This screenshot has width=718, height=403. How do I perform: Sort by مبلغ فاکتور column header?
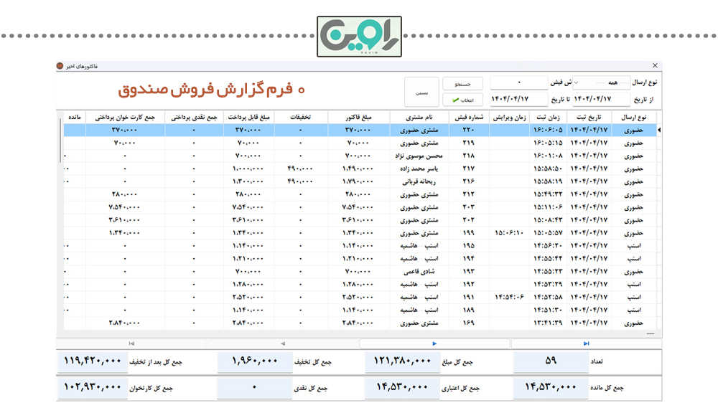(359, 117)
